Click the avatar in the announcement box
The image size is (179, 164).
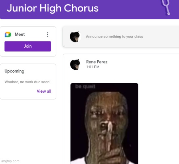click(75, 36)
